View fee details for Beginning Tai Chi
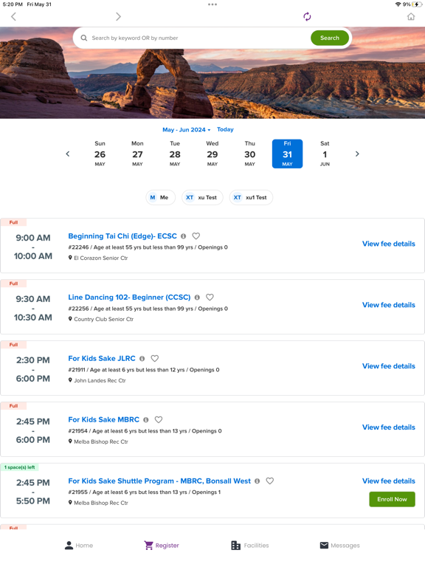 pos(389,244)
